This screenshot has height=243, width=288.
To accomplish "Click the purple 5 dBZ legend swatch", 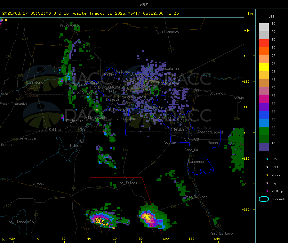I will (x=264, y=147).
